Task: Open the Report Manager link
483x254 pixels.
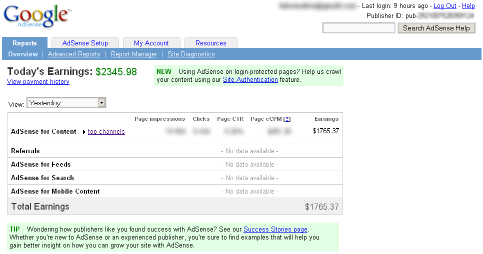Action: pyautogui.click(x=134, y=54)
